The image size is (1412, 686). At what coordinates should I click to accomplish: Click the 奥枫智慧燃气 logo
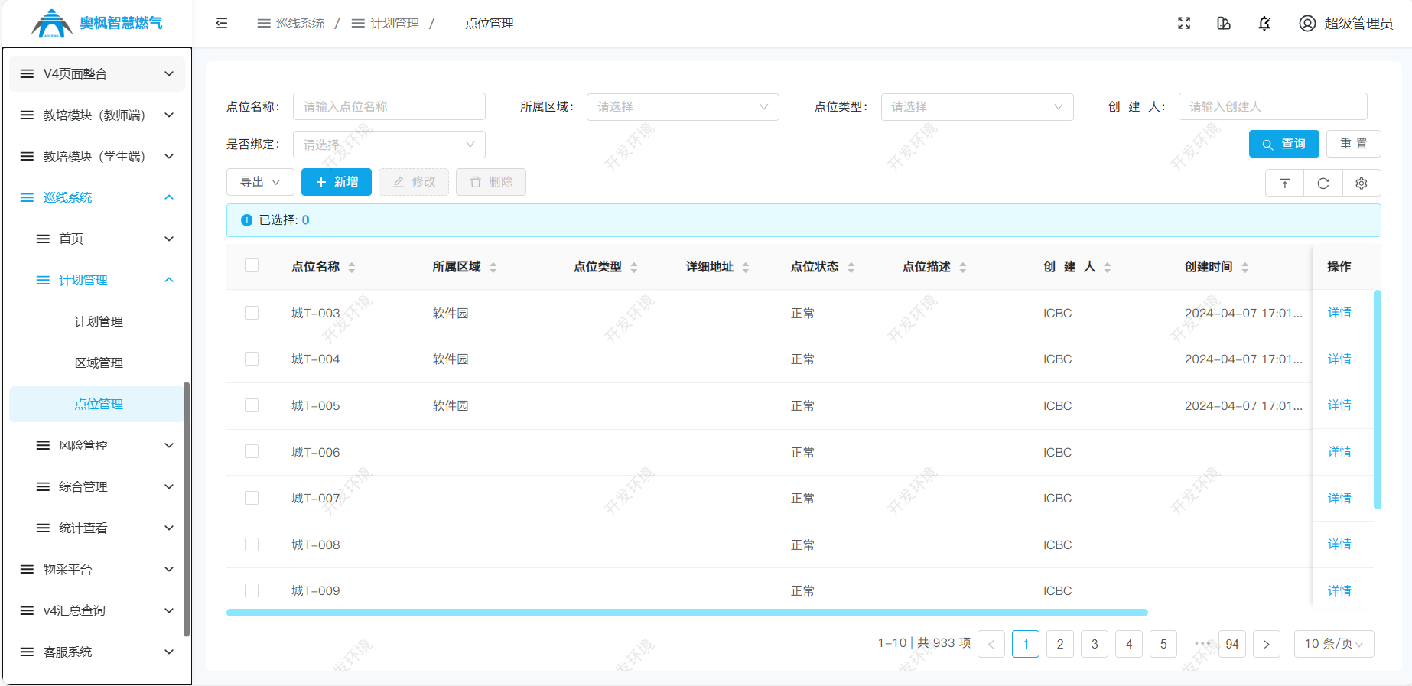pyautogui.click(x=97, y=23)
